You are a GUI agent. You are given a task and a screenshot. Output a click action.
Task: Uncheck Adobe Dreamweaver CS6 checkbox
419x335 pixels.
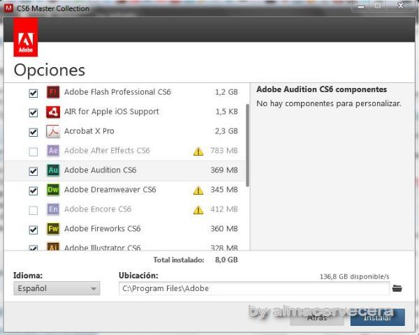[x=34, y=191]
